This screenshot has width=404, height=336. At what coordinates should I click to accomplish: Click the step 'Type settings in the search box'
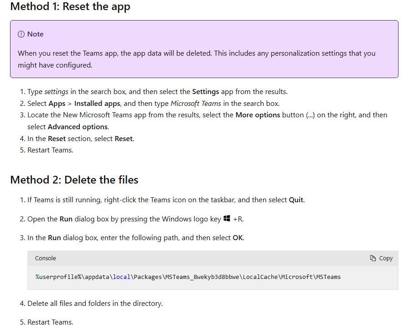[x=157, y=92]
